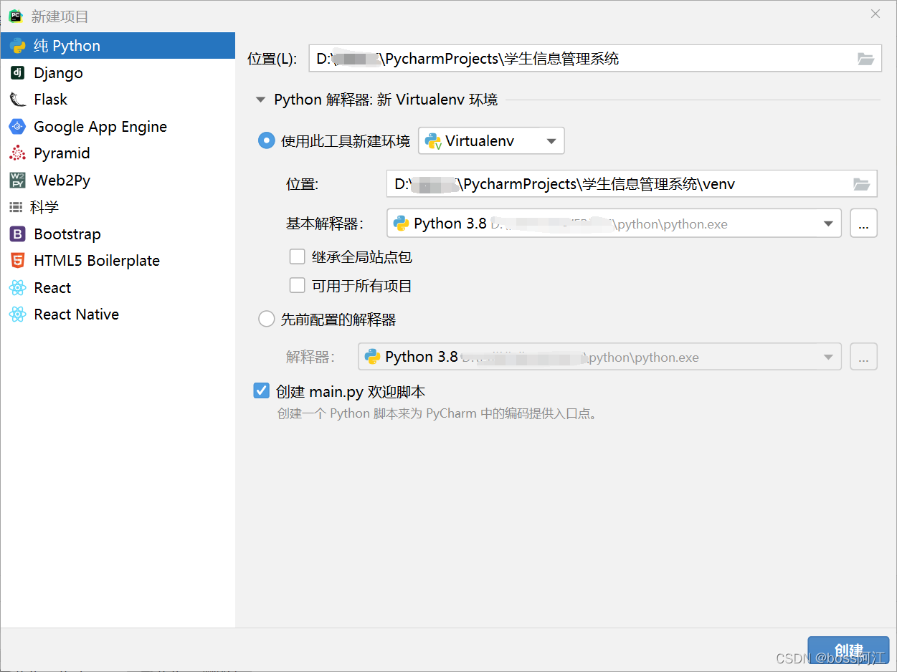Browse folder icon for venv 位置

[861, 184]
